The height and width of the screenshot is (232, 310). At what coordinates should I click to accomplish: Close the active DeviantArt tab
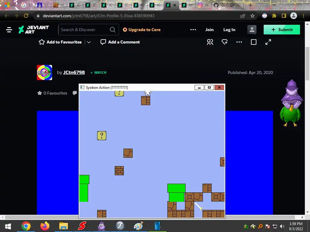point(175,5)
